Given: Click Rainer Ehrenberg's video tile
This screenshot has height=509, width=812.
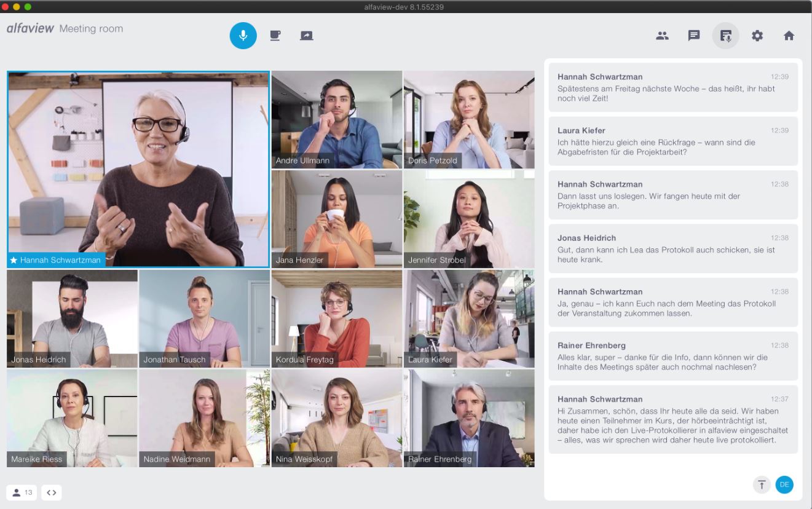Looking at the screenshot, I should click(469, 418).
